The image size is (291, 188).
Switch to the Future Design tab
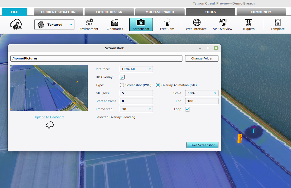[109, 12]
